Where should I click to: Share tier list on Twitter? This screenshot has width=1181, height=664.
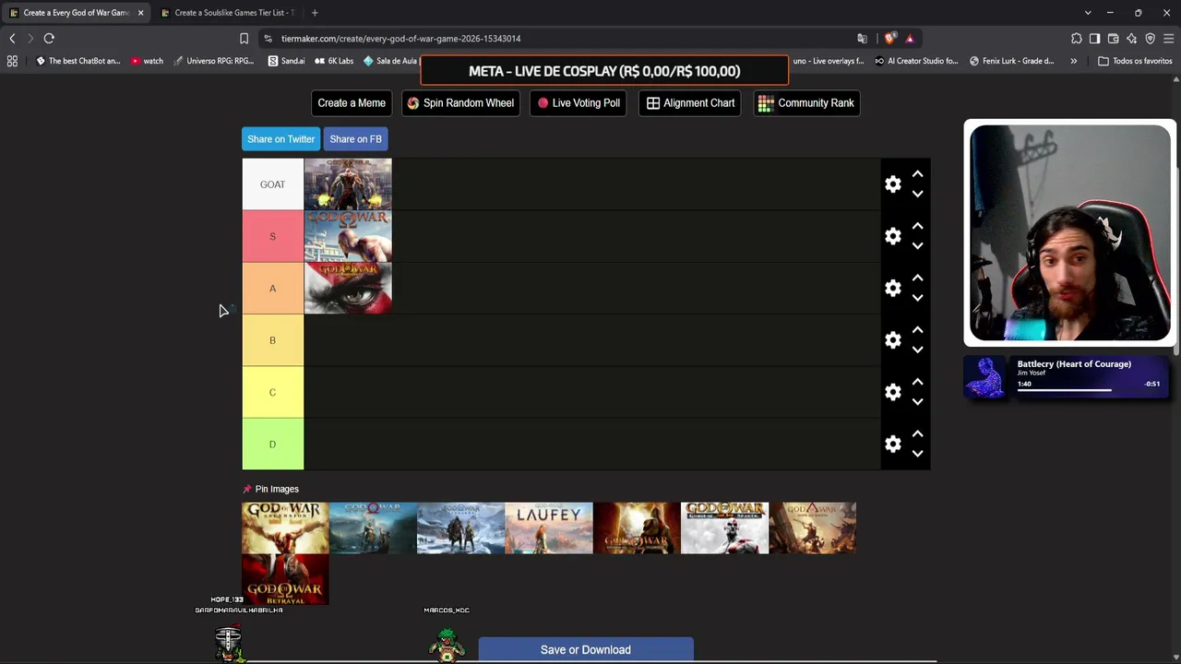click(x=281, y=139)
